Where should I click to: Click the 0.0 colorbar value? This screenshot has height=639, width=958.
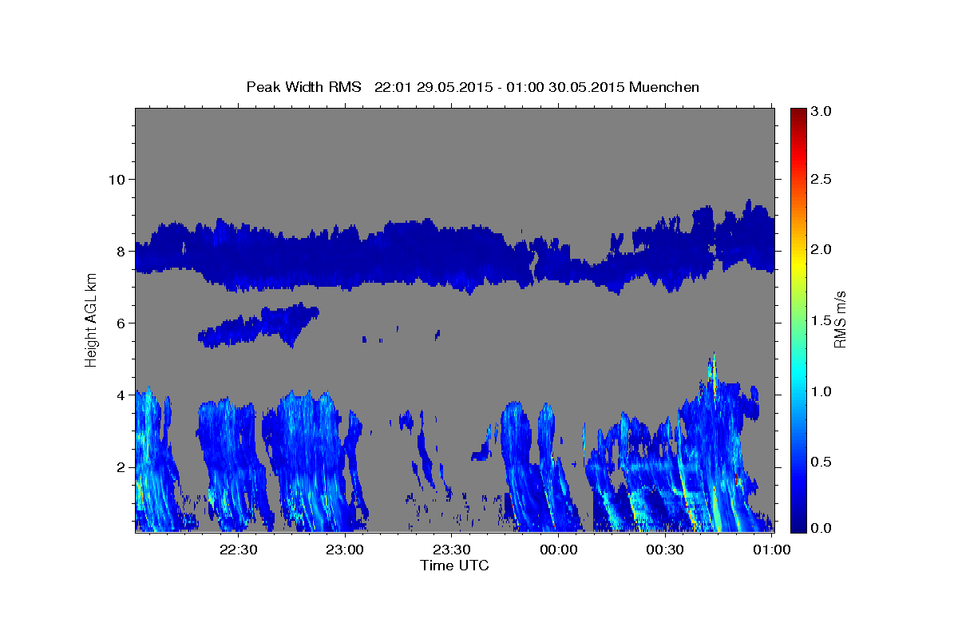pyautogui.click(x=822, y=528)
